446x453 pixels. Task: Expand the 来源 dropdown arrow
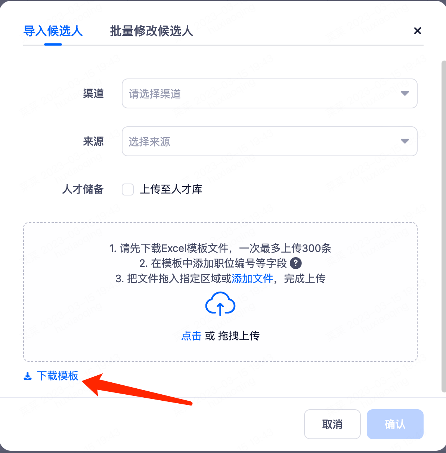tap(405, 141)
